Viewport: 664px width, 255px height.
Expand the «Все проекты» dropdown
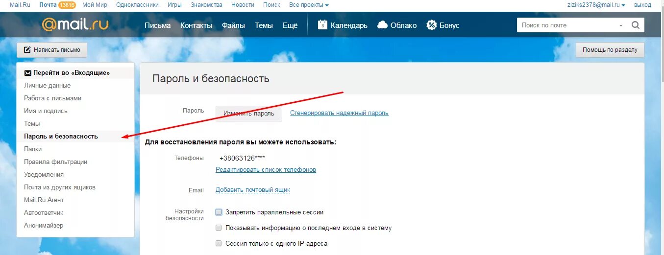point(309,5)
